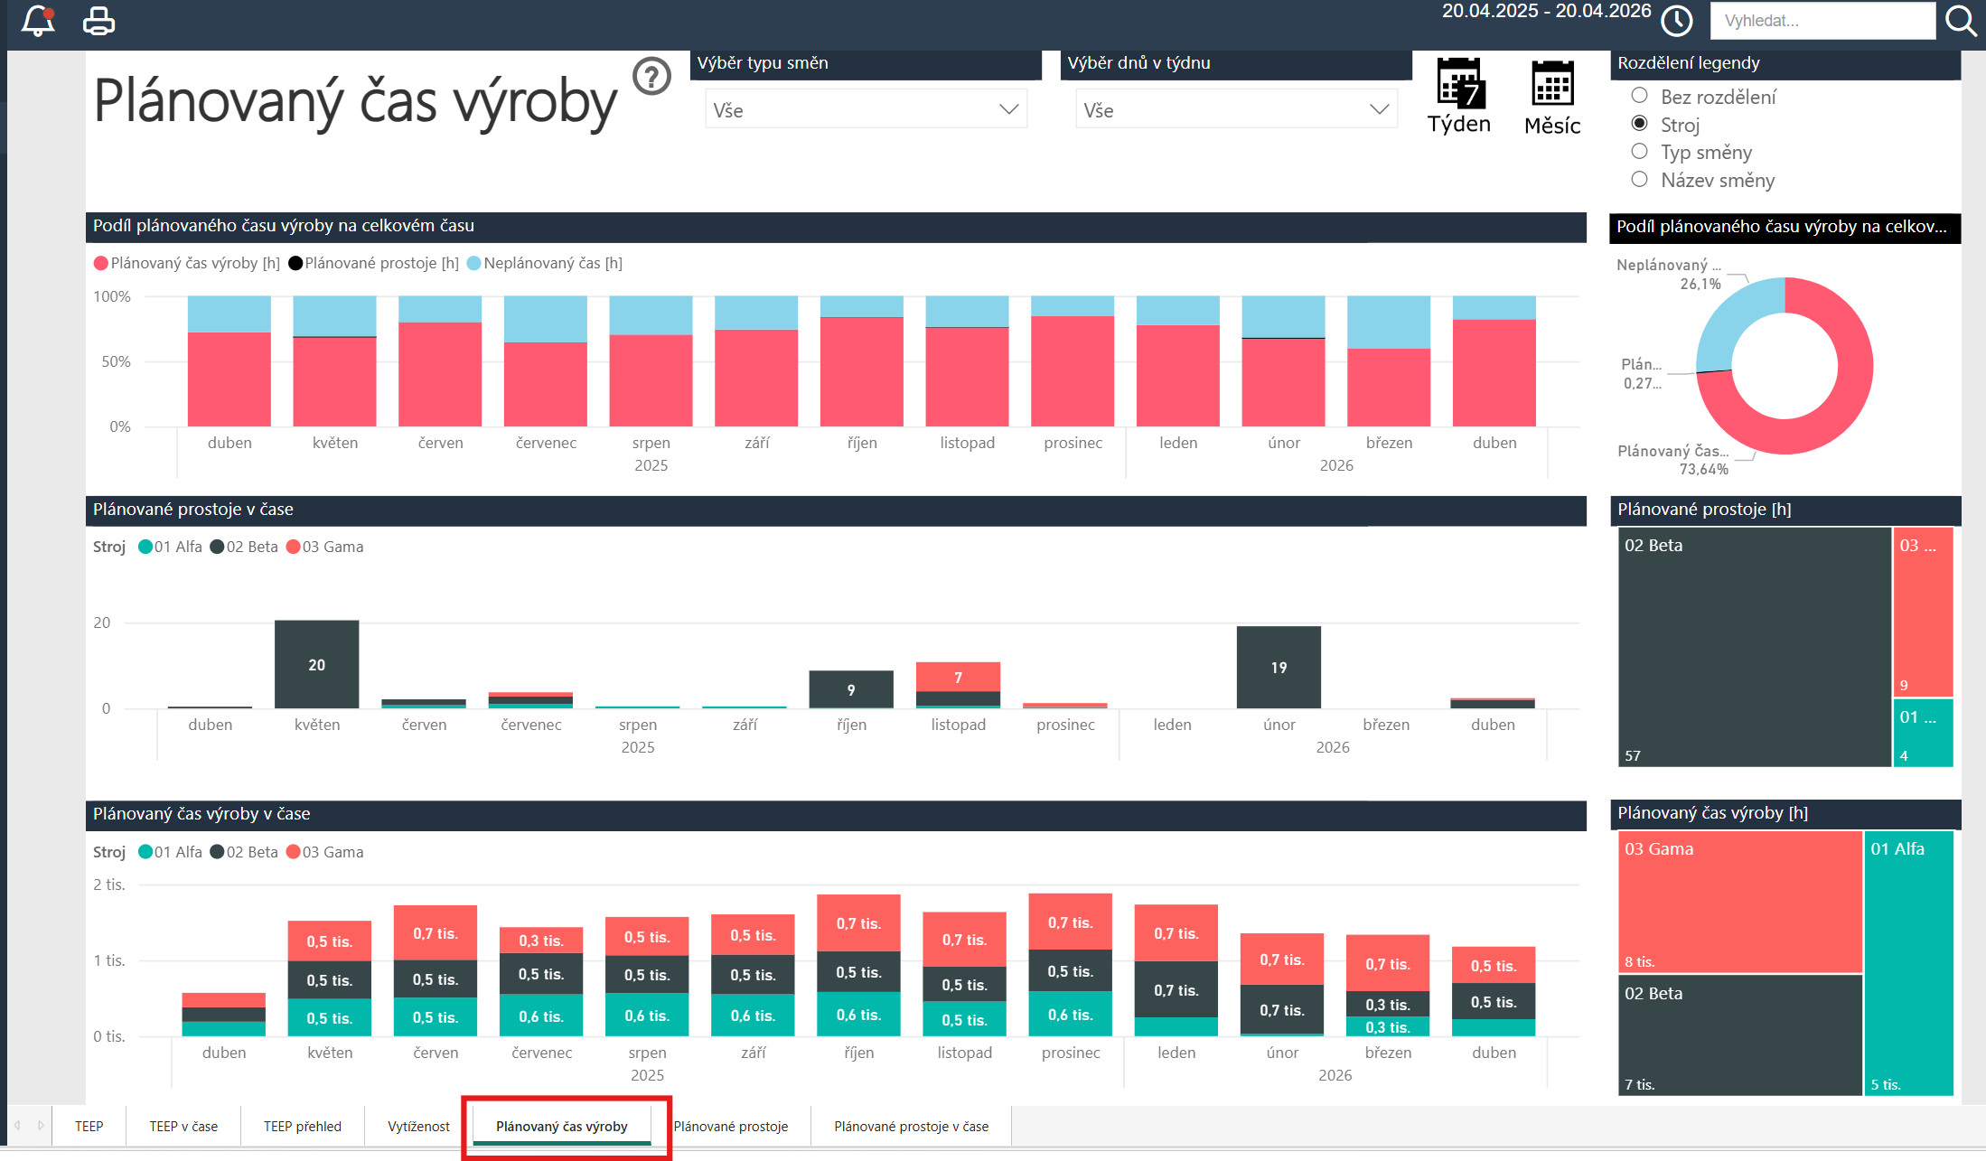Expand the Výběr typu směn dropdown
The image size is (1986, 1161).
866,110
